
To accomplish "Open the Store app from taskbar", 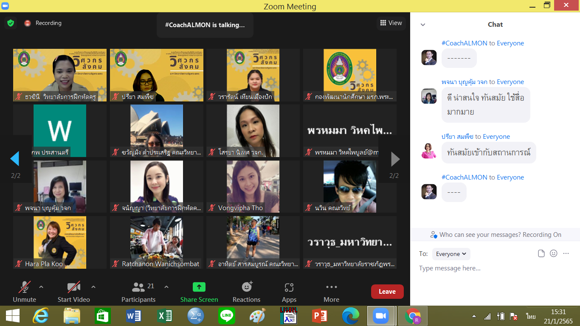I will click(x=103, y=316).
